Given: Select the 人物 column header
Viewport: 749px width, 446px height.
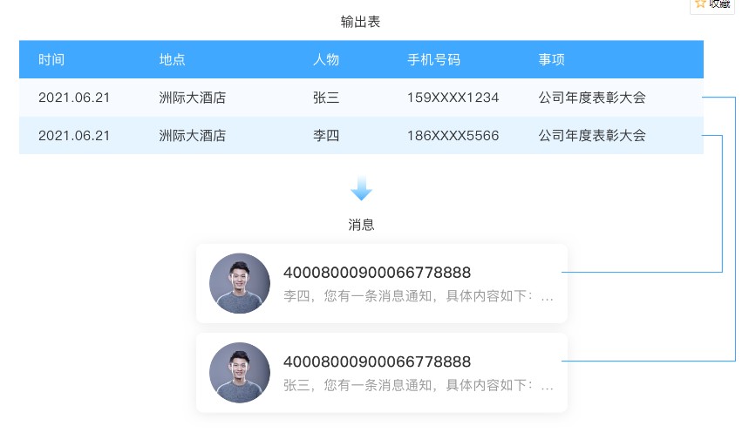Looking at the screenshot, I should point(325,59).
